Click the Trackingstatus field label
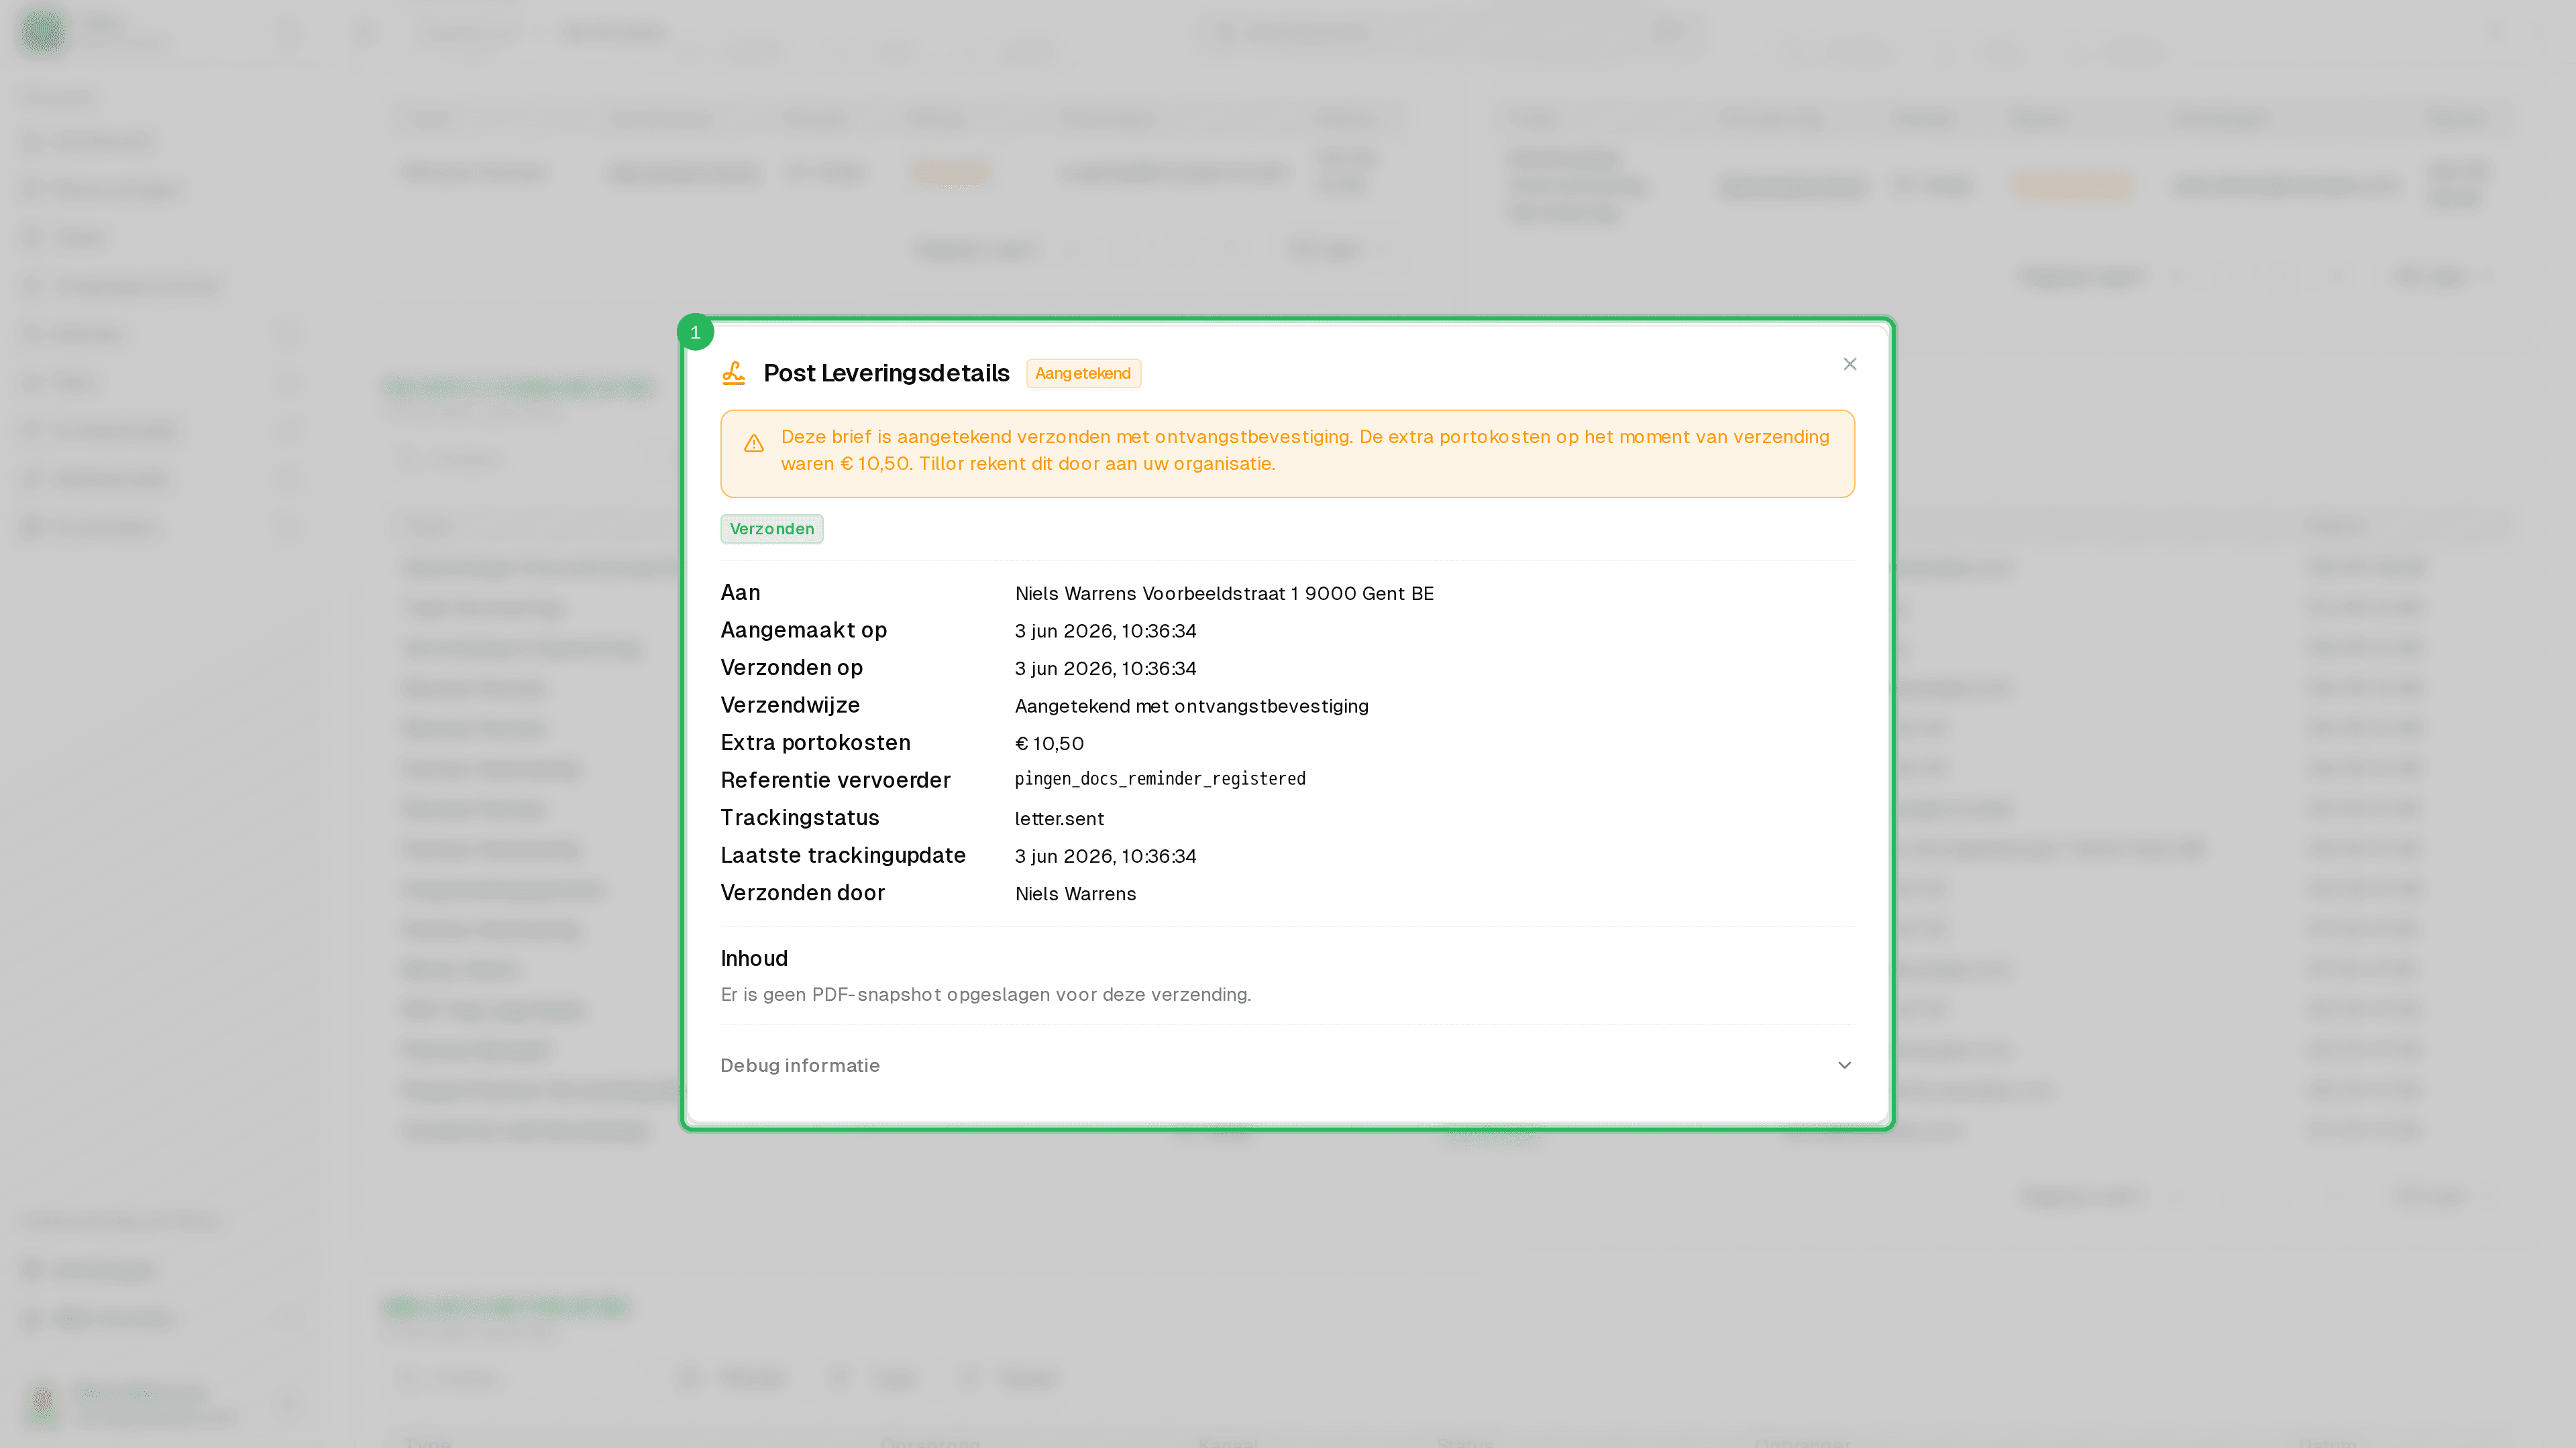Viewport: 2576px width, 1448px height. coord(800,817)
